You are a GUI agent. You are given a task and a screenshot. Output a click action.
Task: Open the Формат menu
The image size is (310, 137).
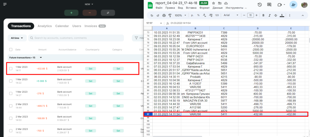[204, 8]
